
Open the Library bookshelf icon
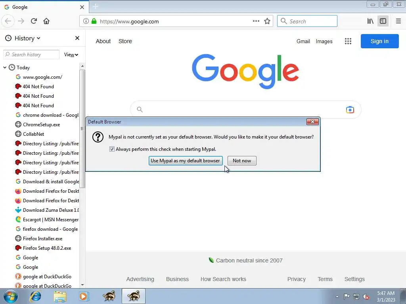pyautogui.click(x=370, y=21)
